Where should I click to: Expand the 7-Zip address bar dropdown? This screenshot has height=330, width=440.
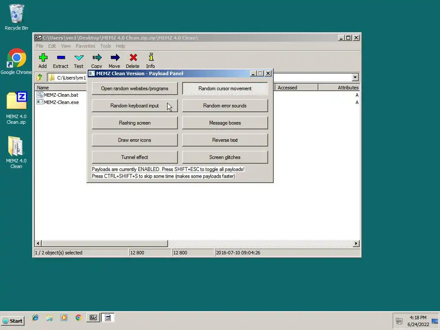(355, 77)
